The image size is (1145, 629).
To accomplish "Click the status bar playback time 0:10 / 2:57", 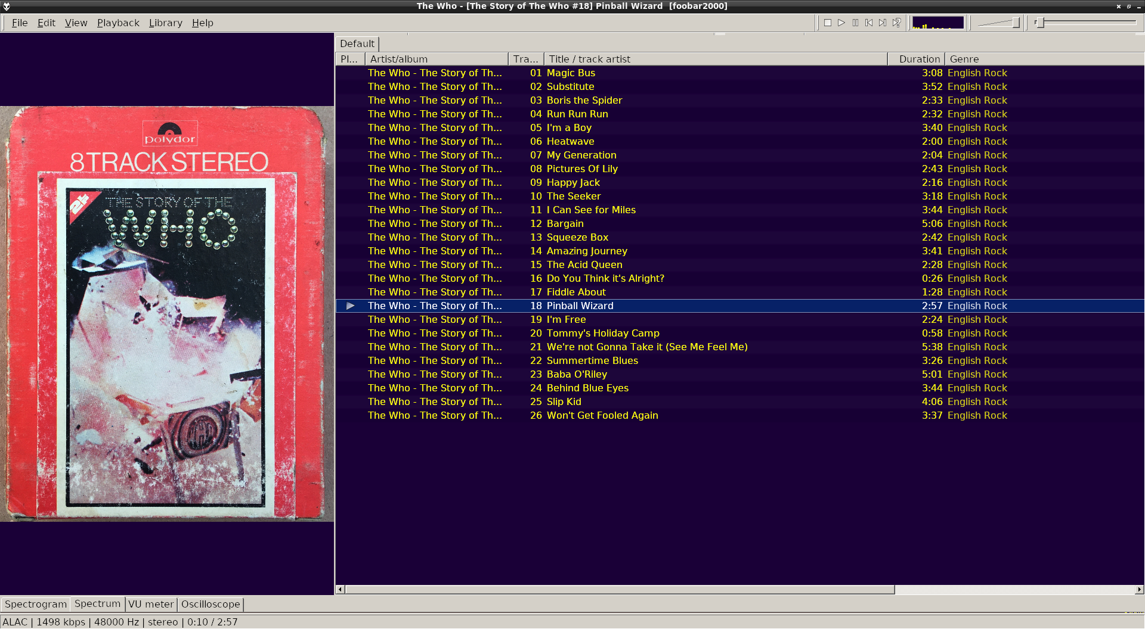I will pos(212,622).
